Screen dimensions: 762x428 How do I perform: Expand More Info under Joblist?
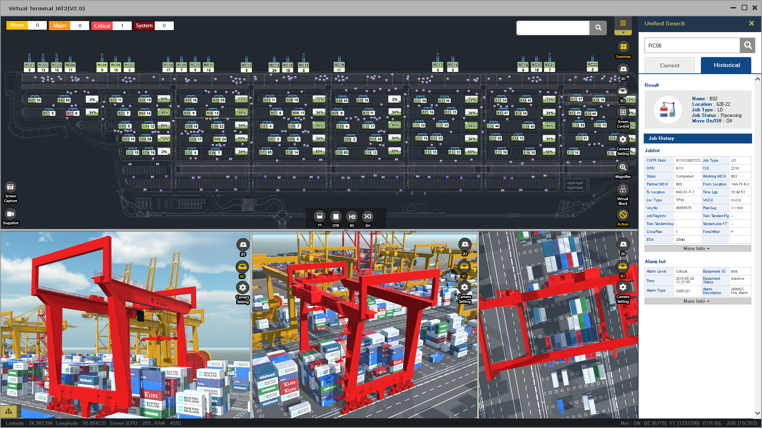(x=697, y=248)
